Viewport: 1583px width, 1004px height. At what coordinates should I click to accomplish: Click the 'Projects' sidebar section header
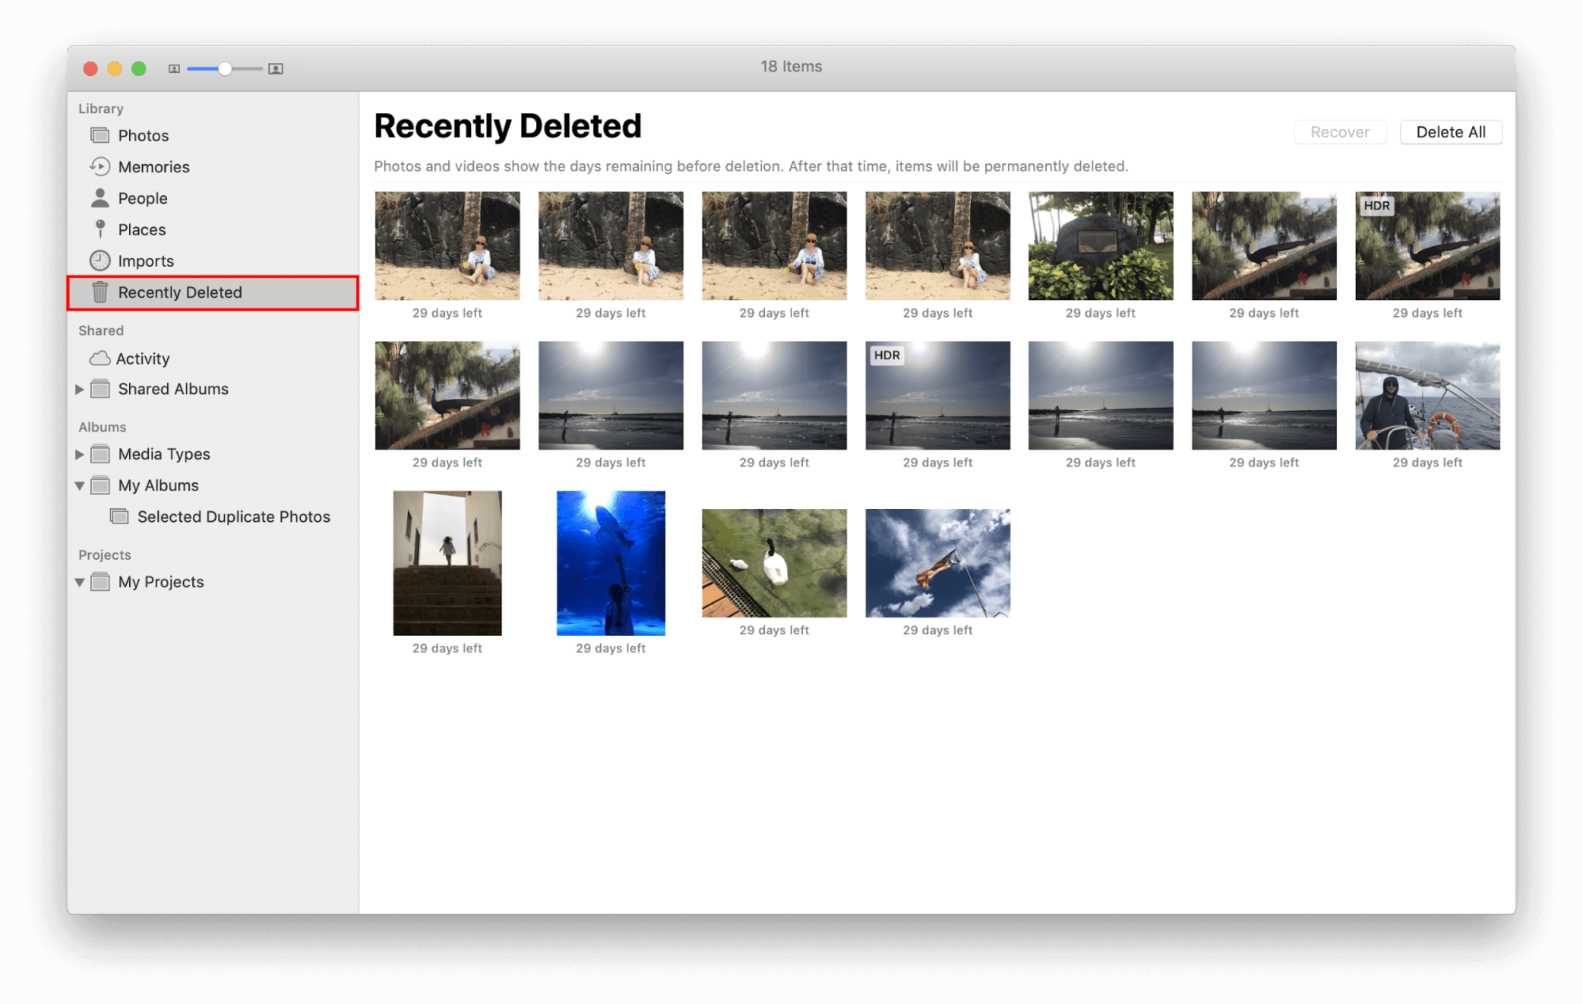tap(105, 555)
